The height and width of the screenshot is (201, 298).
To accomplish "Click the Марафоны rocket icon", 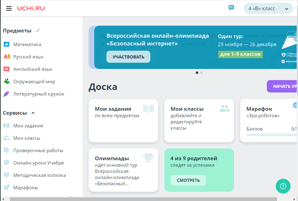I will tap(6, 187).
